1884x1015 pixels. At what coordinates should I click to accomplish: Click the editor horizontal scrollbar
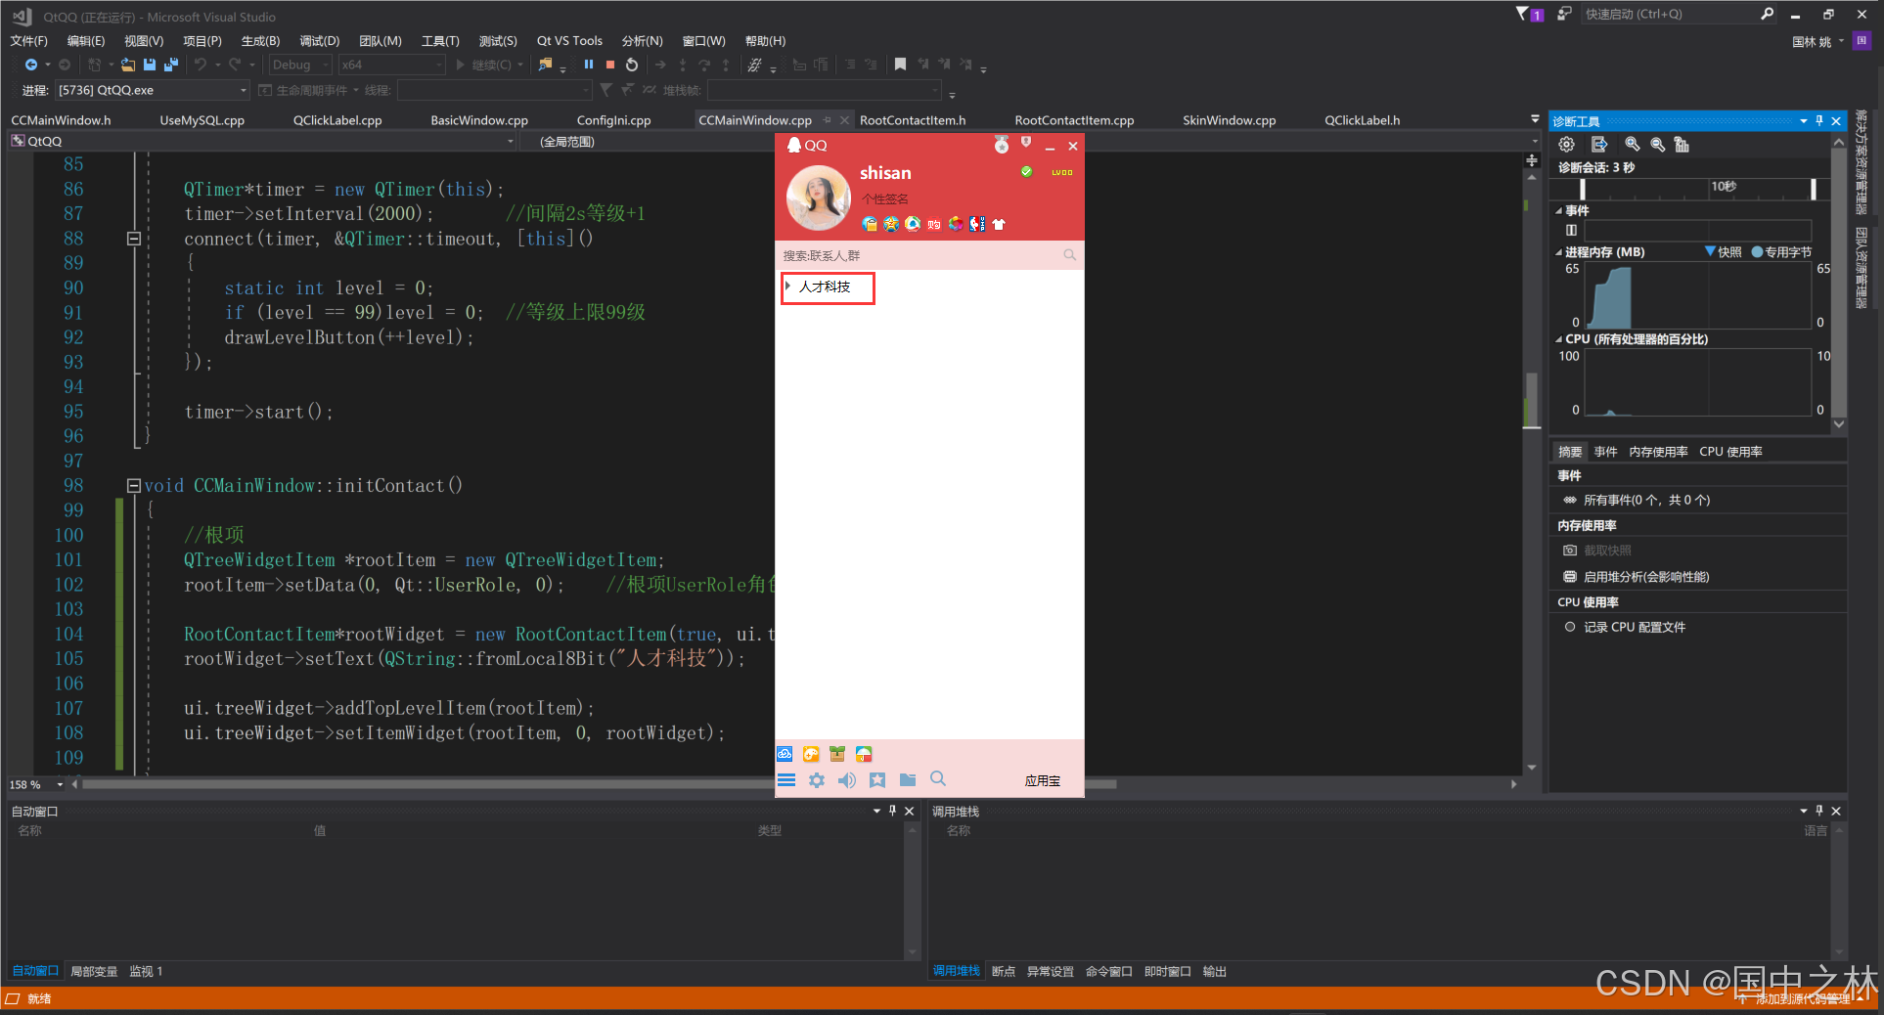tap(600, 784)
